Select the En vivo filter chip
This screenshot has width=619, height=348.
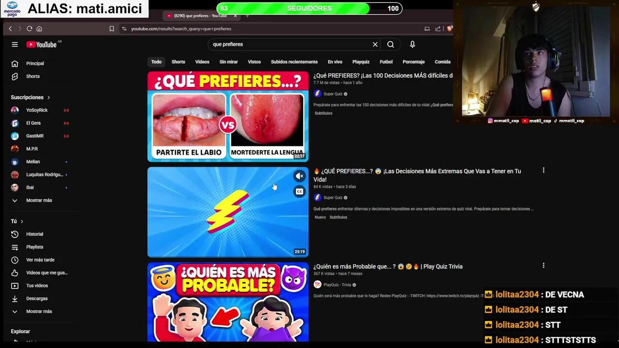click(x=335, y=62)
